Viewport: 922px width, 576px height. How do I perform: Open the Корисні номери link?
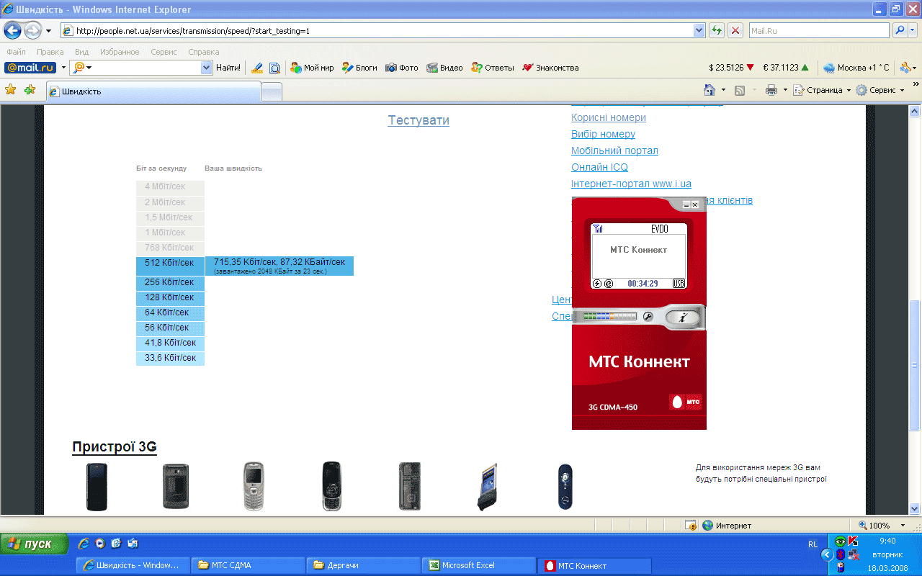pyautogui.click(x=609, y=117)
